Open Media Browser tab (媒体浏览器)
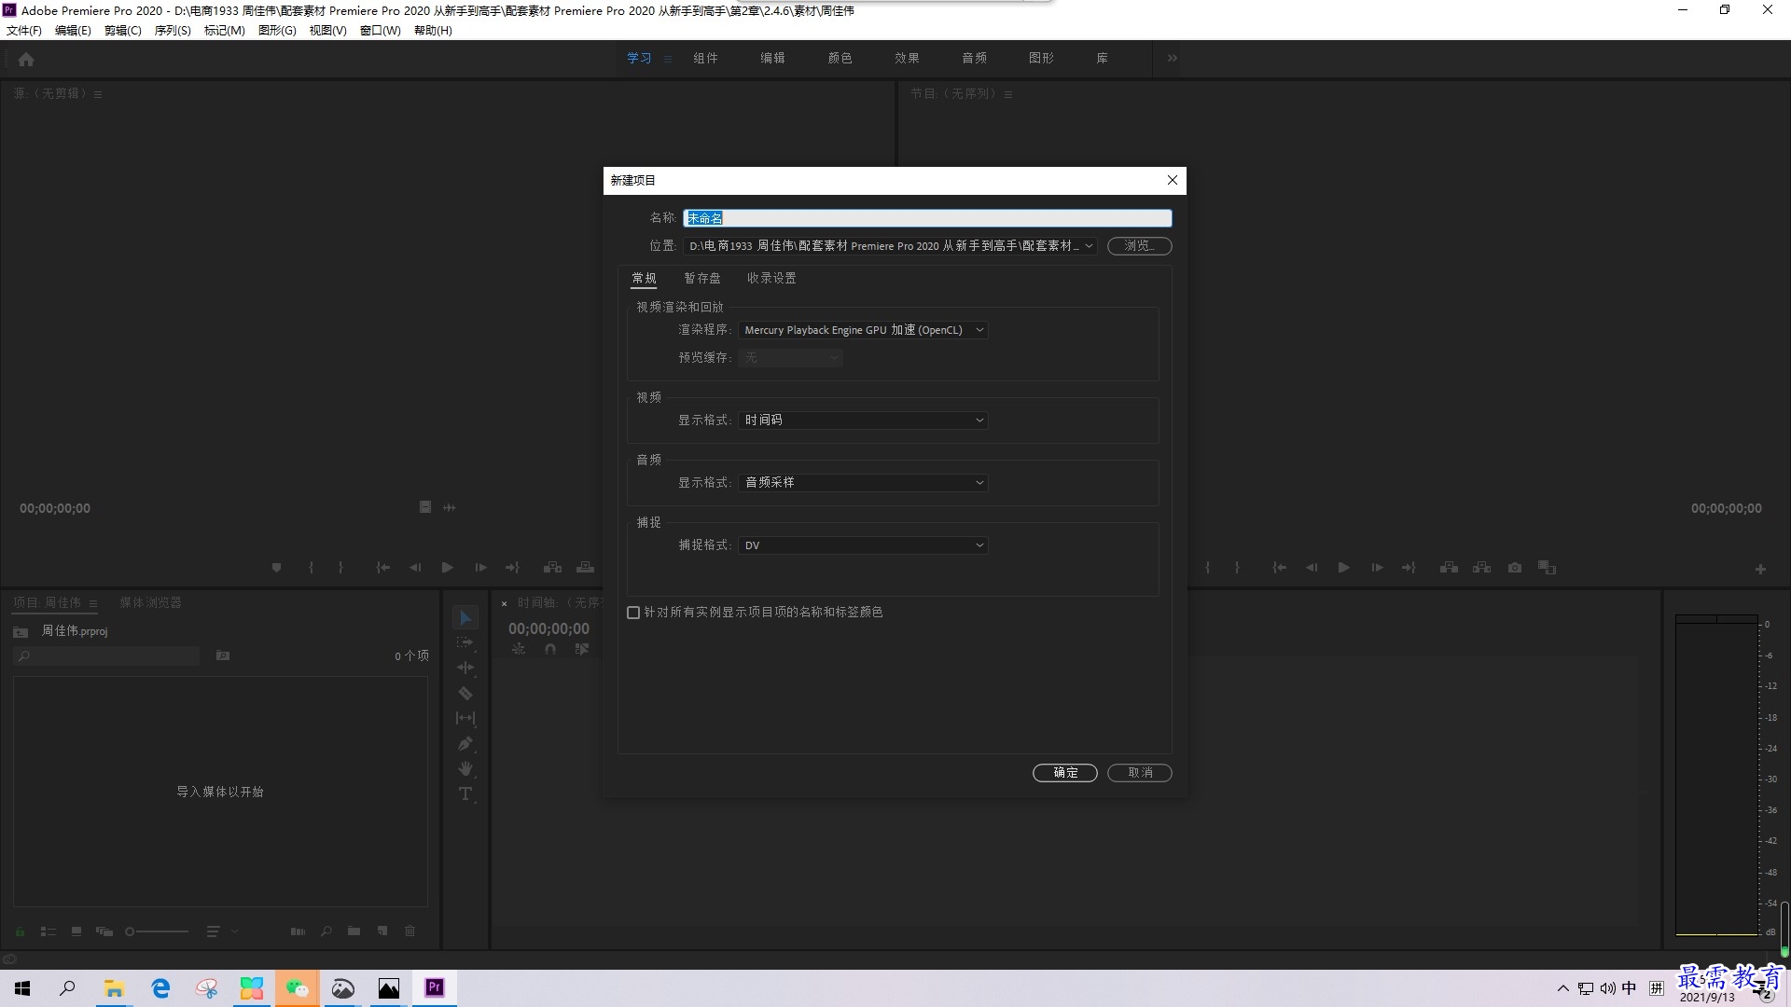 (x=151, y=603)
